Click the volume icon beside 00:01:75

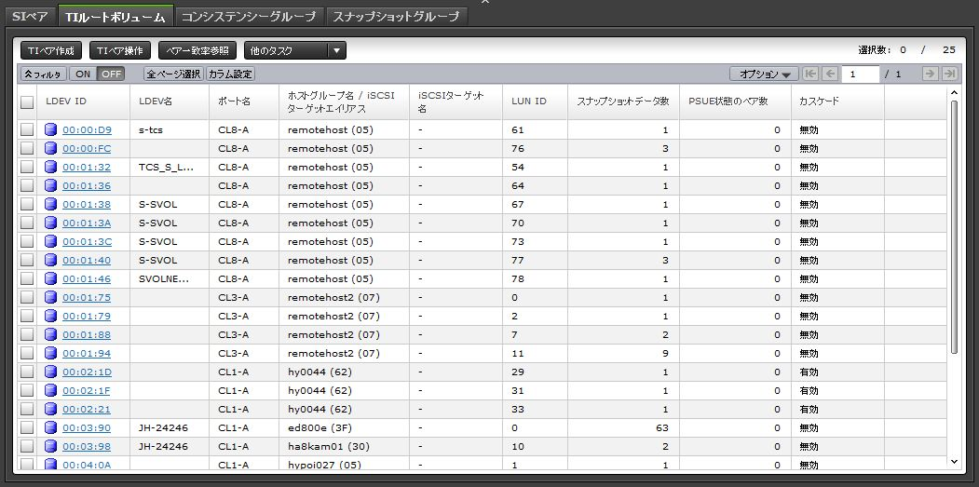click(50, 297)
